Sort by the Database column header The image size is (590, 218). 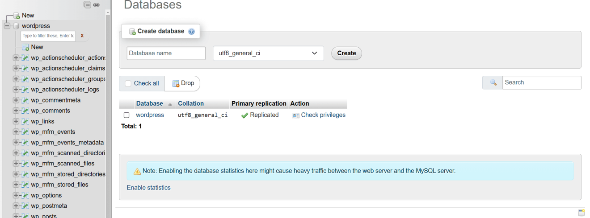pos(149,103)
